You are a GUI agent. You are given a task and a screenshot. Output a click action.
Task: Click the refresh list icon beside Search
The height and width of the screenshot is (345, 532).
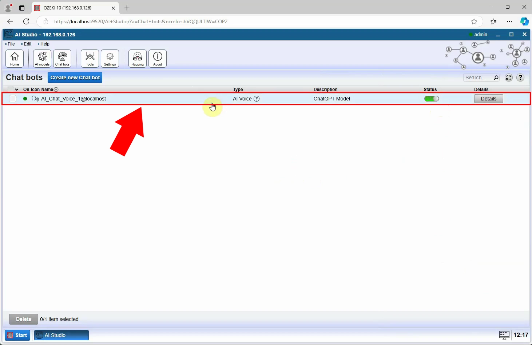(x=509, y=78)
